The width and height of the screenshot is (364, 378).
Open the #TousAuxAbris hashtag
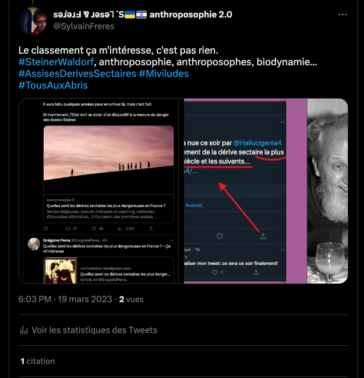(53, 85)
